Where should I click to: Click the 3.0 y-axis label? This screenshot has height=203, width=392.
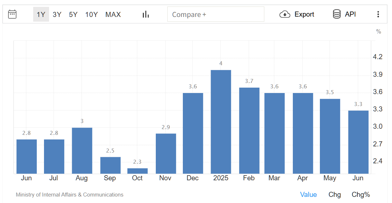(378, 126)
